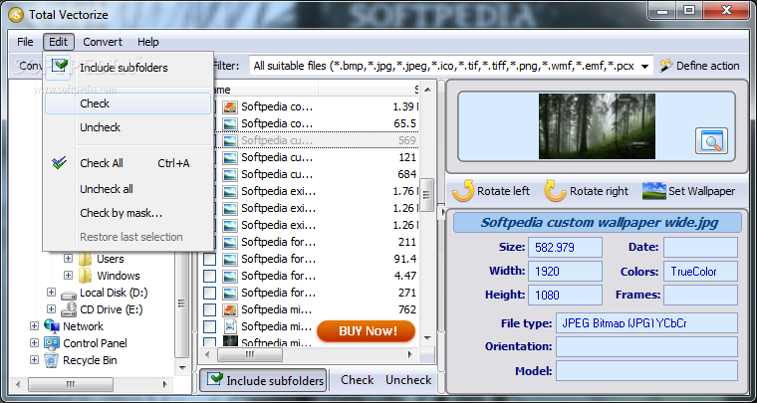Image resolution: width=757 pixels, height=403 pixels.
Task: Toggle Include subfolders button below file list
Action: tap(263, 380)
